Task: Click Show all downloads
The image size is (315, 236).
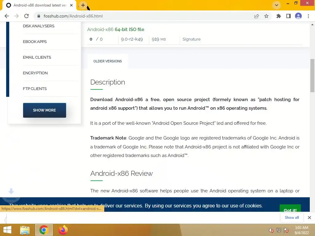Action: [292, 218]
